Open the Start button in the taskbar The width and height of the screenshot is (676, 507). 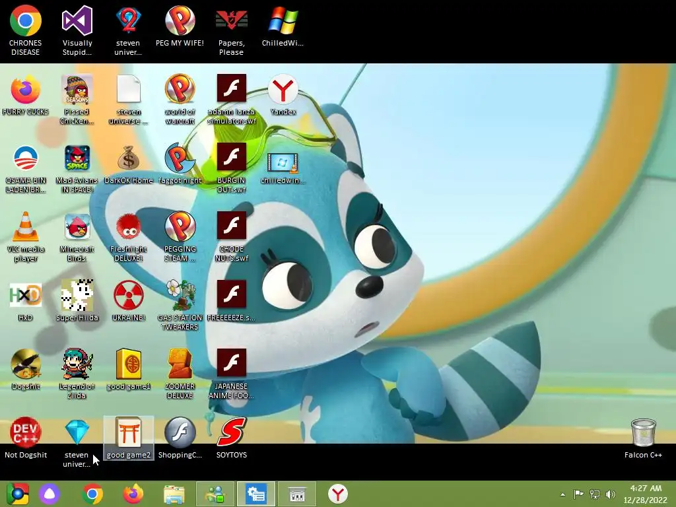[x=18, y=494]
